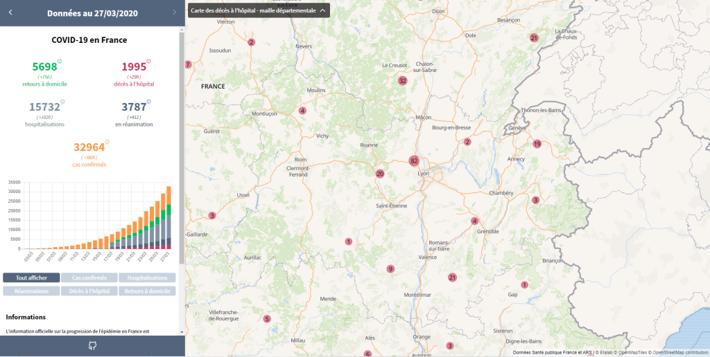This screenshot has width=710, height=357.
Task: Open the GitHub icon link
Action: (92, 346)
